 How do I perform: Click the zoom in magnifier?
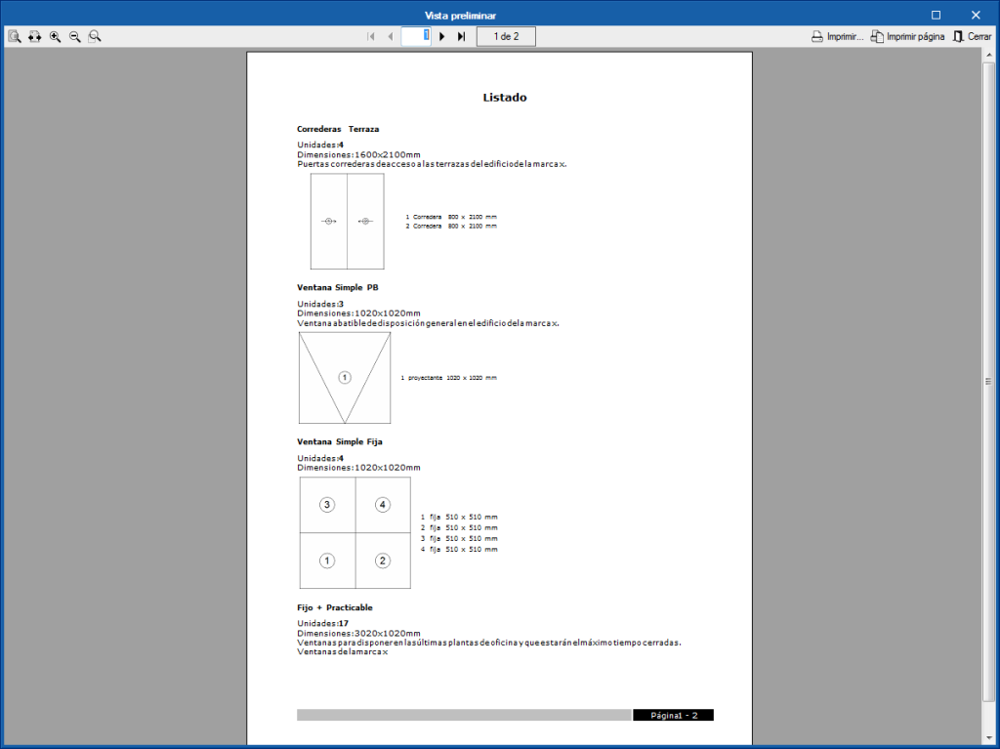[55, 36]
